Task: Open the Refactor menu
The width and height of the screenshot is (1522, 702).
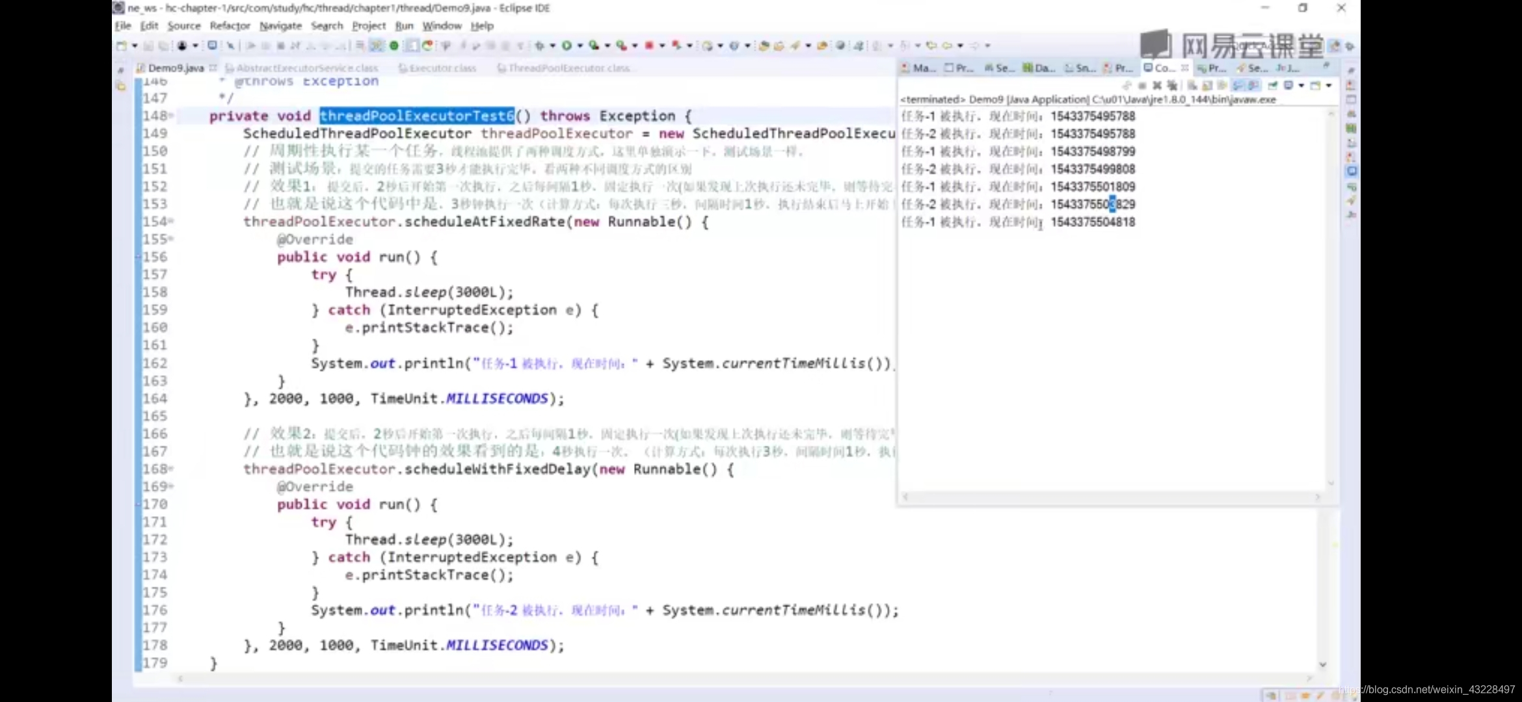Action: pyautogui.click(x=230, y=26)
